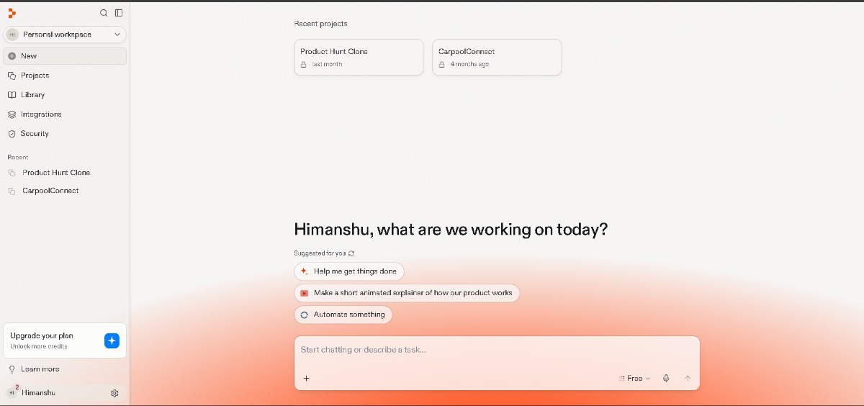The width and height of the screenshot is (864, 406).
Task: Open Library in the sidebar
Action: pos(65,95)
